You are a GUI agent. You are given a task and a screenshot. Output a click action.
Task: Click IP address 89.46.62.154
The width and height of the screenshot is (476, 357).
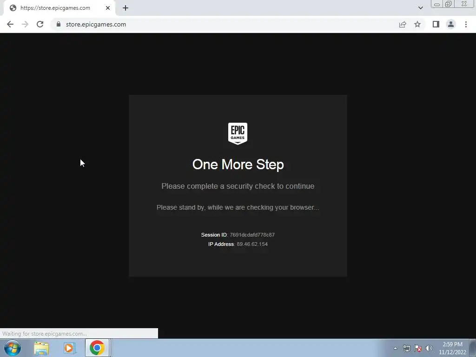point(252,244)
